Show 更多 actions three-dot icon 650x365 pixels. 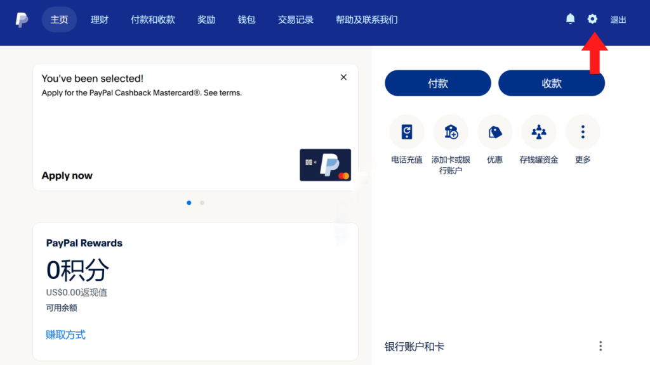coord(583,132)
